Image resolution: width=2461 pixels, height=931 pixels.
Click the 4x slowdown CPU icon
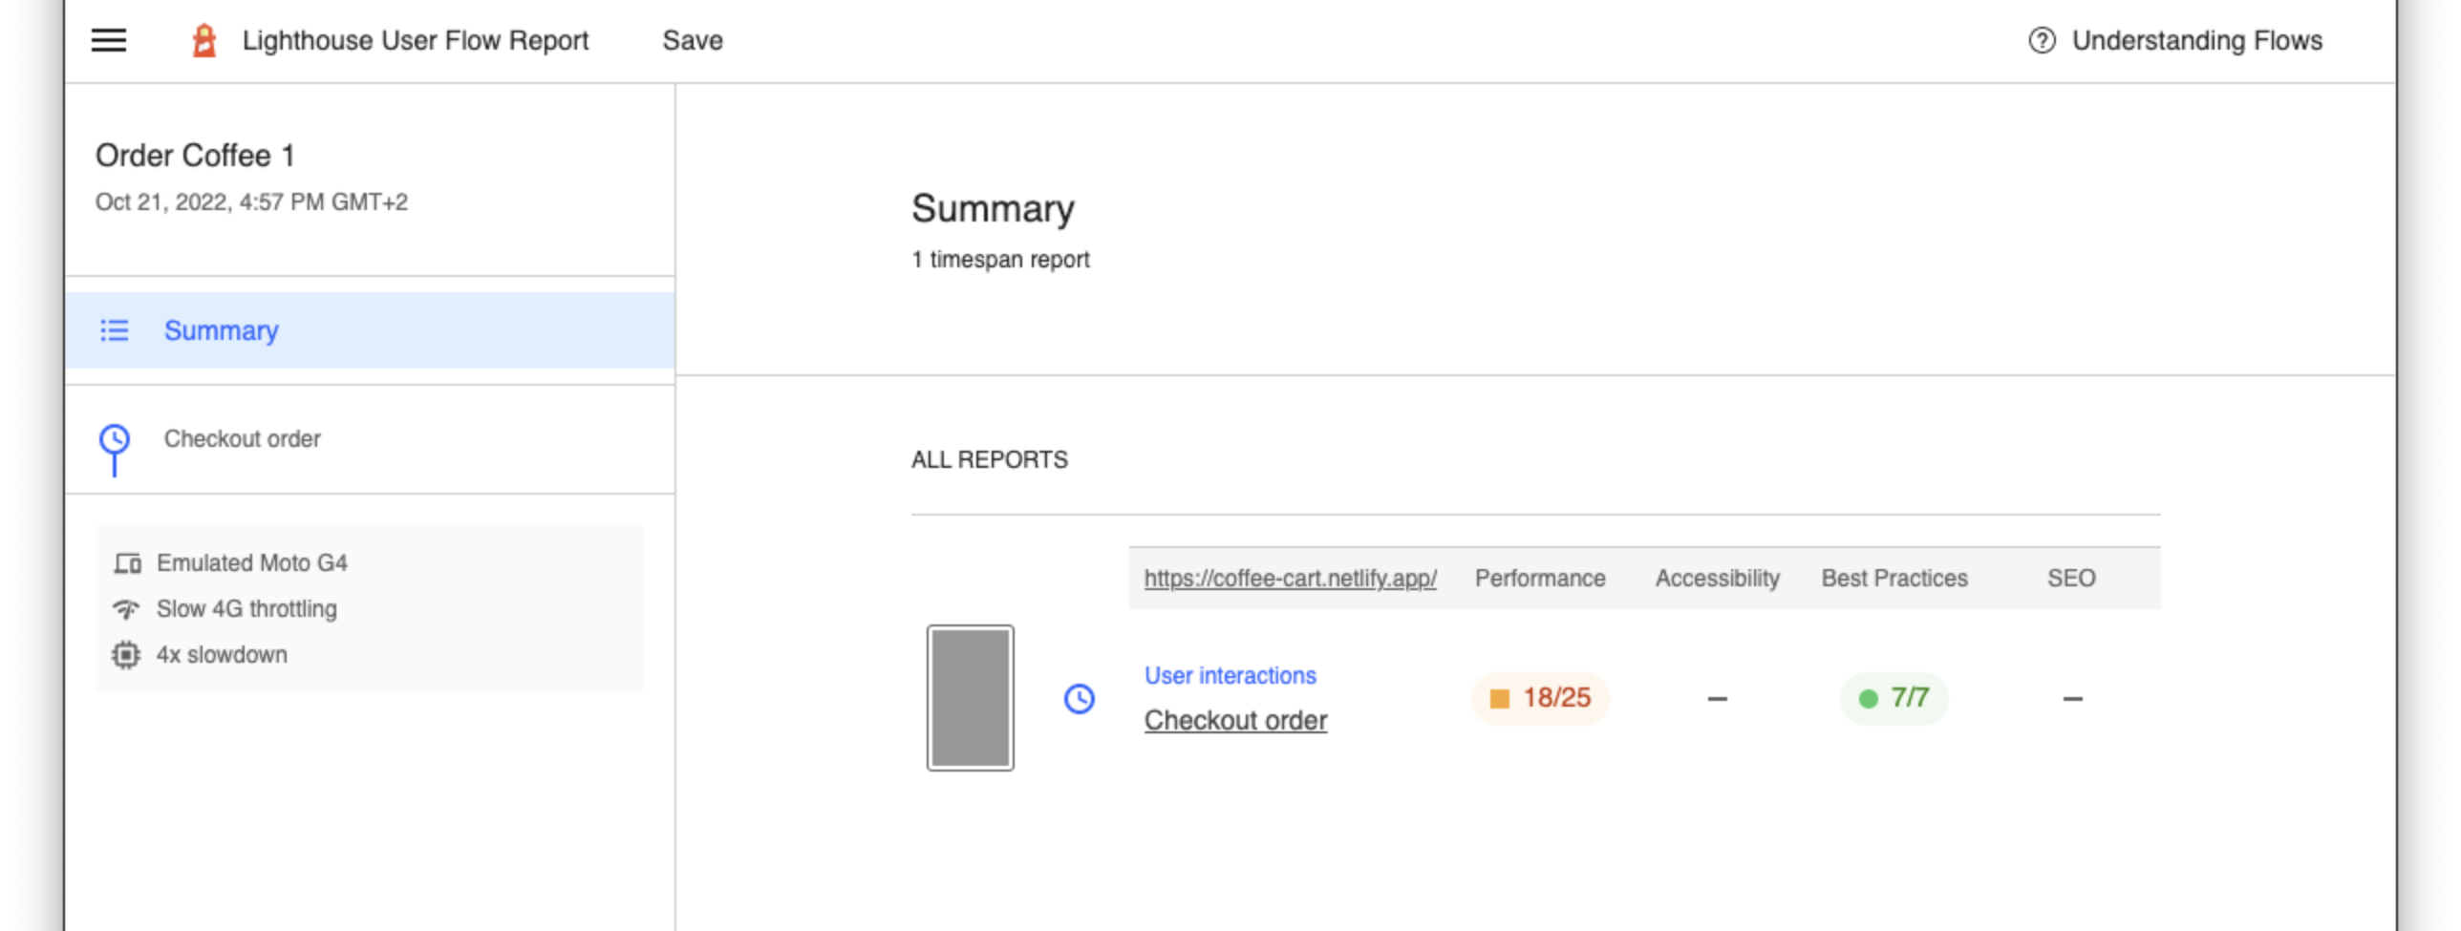(x=126, y=655)
